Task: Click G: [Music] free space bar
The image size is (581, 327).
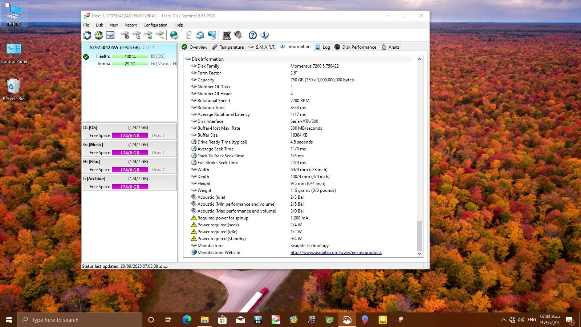Action: (130, 153)
